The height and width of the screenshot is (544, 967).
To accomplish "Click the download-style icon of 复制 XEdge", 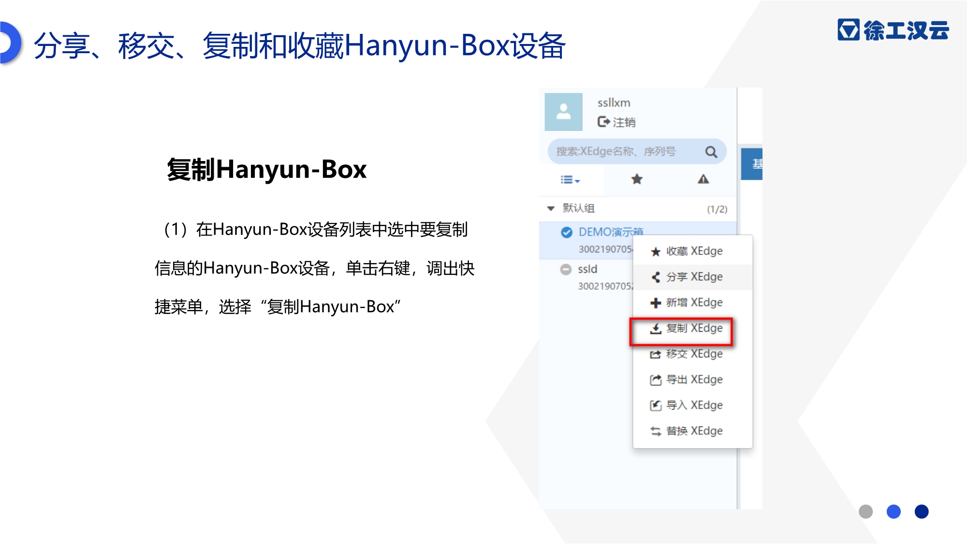I will point(656,329).
